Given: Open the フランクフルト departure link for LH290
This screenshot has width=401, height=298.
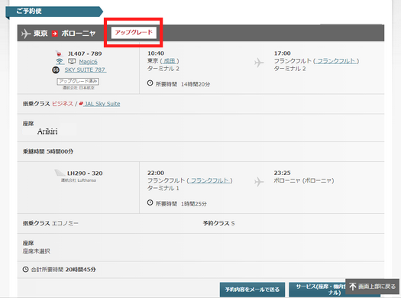Looking at the screenshot, I should pyautogui.click(x=209, y=180).
